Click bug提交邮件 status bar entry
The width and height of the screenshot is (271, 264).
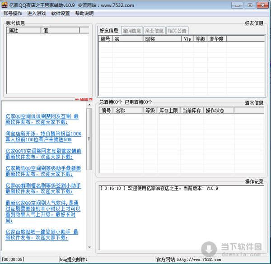pyautogui.click(x=74, y=259)
